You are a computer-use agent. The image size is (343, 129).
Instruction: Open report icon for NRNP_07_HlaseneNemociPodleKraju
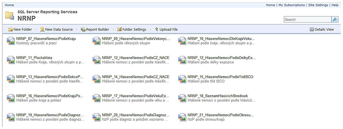pyautogui.click(x=11, y=41)
